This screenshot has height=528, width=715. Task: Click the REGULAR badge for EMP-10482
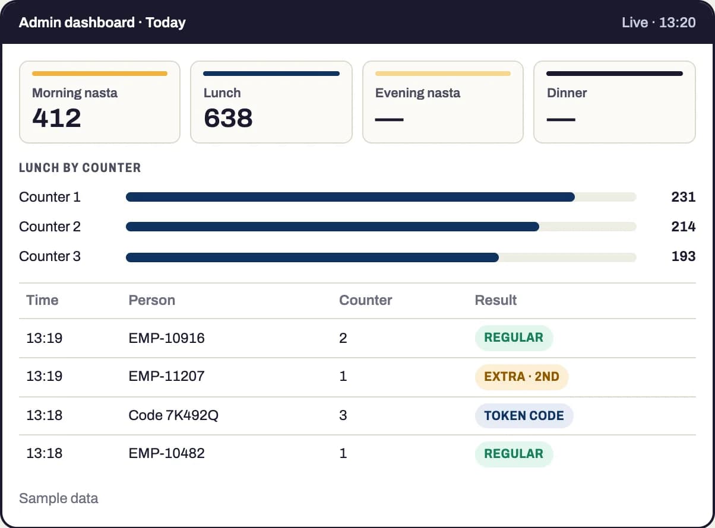[514, 454]
